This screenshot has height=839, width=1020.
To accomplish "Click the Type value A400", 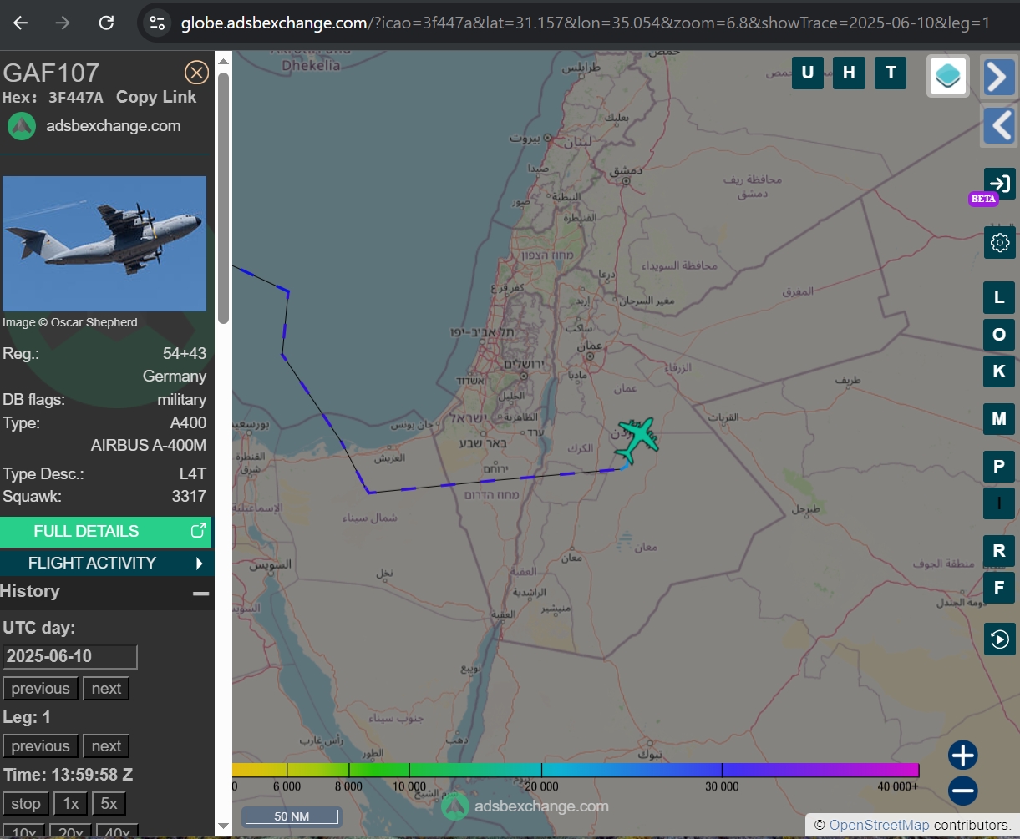I will 188,423.
